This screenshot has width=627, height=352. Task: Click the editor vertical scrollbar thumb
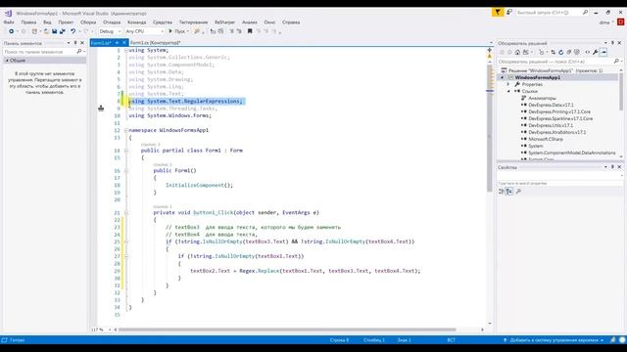(x=490, y=128)
